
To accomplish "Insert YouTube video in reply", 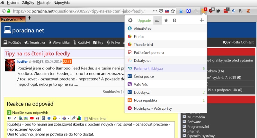I will (x=32, y=118).
